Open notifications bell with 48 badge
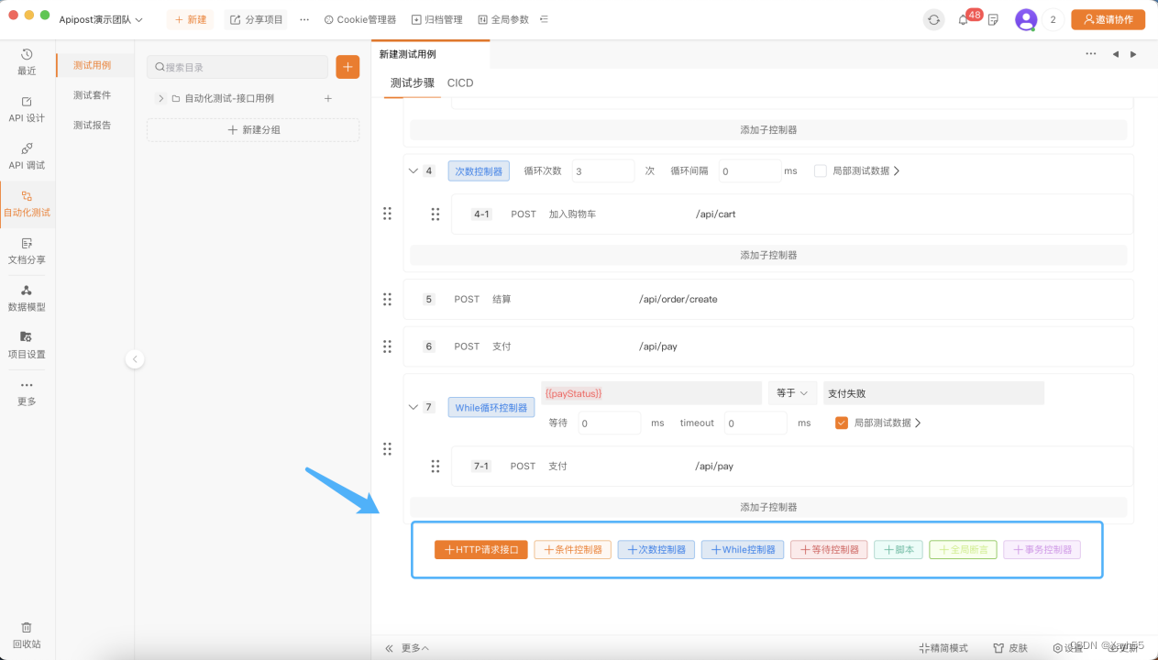This screenshot has height=660, width=1158. tap(964, 19)
